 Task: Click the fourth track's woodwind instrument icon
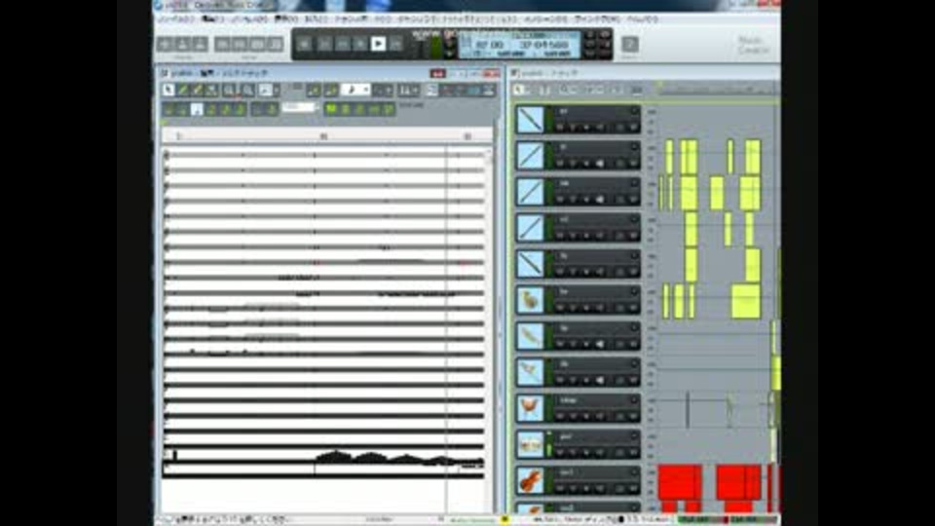tap(530, 228)
